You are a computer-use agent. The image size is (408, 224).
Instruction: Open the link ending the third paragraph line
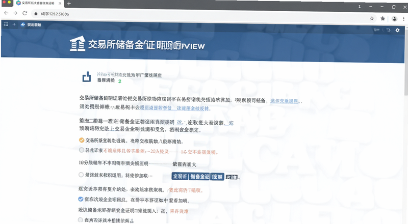coord(228,123)
